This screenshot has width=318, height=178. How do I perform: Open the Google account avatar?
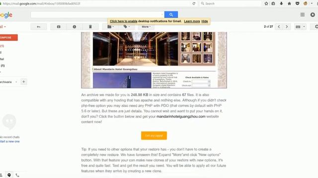click(x=313, y=14)
